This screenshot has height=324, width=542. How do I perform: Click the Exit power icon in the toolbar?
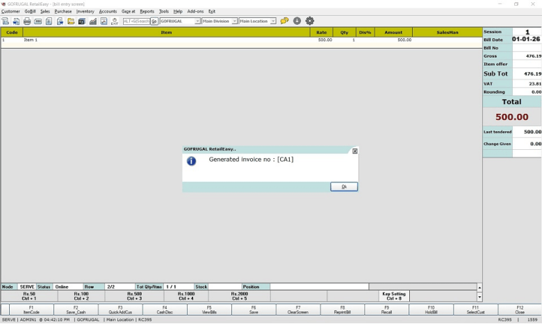point(115,22)
